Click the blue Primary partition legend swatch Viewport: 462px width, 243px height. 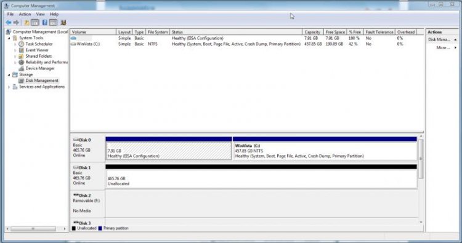(x=100, y=228)
